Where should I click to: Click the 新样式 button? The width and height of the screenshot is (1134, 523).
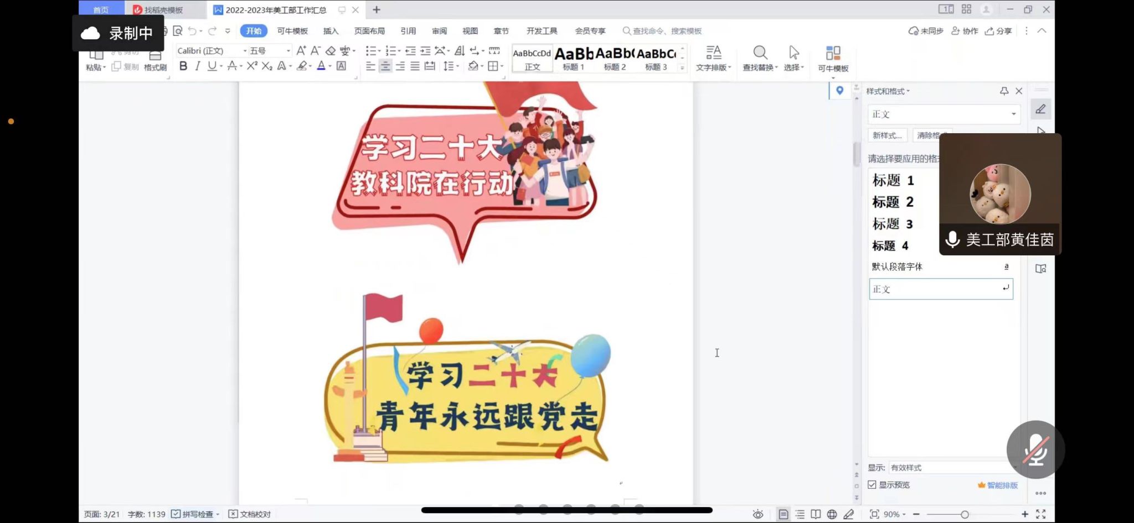[x=887, y=135]
